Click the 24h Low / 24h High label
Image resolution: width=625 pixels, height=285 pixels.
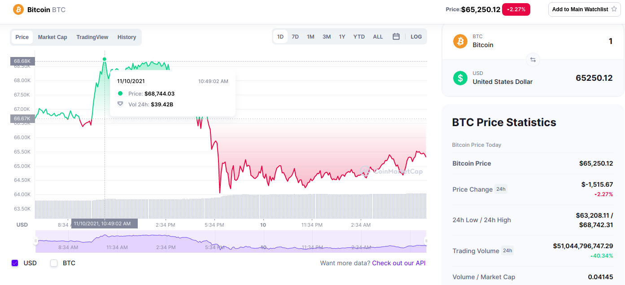(x=481, y=220)
